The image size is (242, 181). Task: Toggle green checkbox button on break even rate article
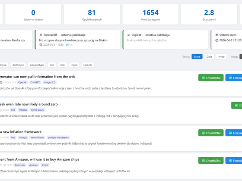click(x=237, y=105)
